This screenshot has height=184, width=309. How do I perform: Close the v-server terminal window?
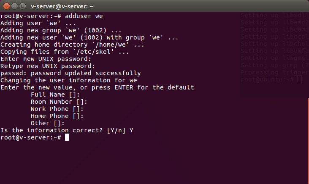click(x=6, y=6)
